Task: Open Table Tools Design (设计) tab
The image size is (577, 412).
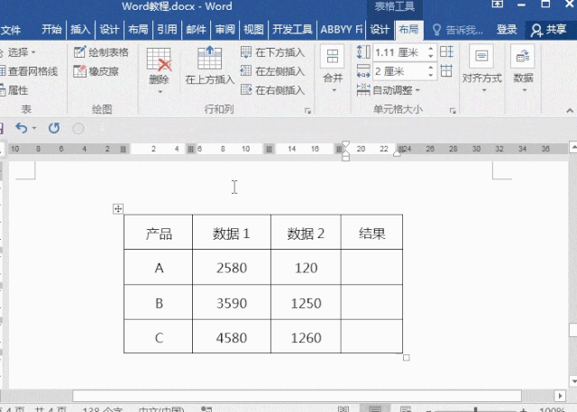Action: coord(380,30)
